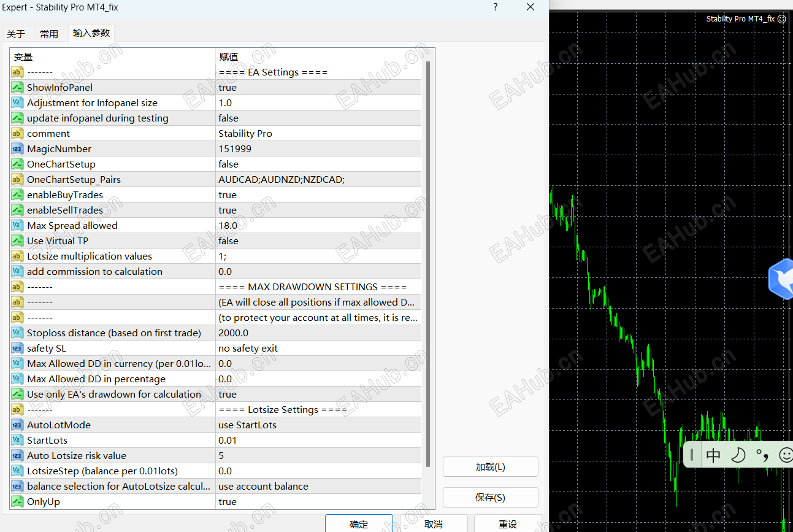Viewport: 793px width, 532px height.
Task: Click the 加载(L) button
Action: [x=491, y=467]
